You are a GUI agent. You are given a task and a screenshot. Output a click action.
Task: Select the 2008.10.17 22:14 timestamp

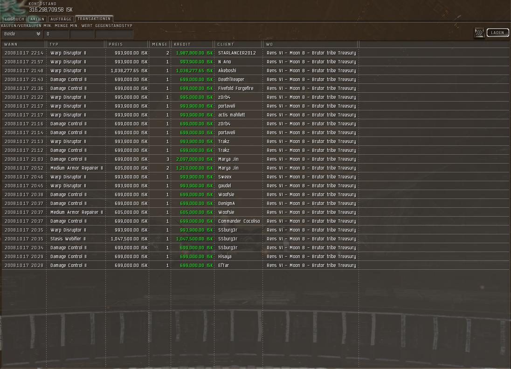pyautogui.click(x=24, y=53)
